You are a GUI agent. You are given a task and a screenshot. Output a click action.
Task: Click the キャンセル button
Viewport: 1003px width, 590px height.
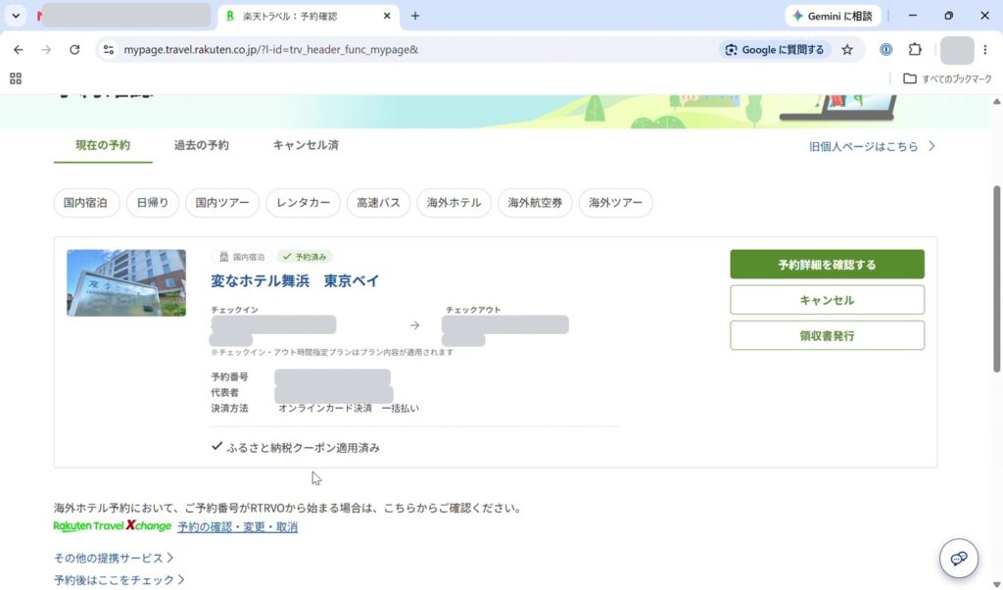point(827,300)
